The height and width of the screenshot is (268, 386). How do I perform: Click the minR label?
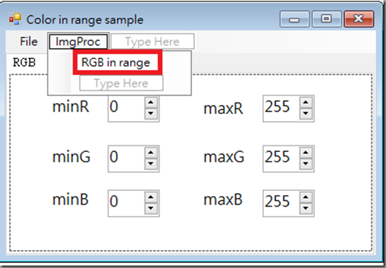point(71,107)
